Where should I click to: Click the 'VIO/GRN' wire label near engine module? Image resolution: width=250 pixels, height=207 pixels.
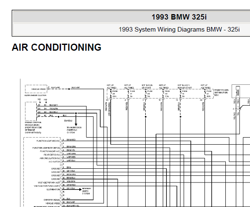(x=54, y=108)
